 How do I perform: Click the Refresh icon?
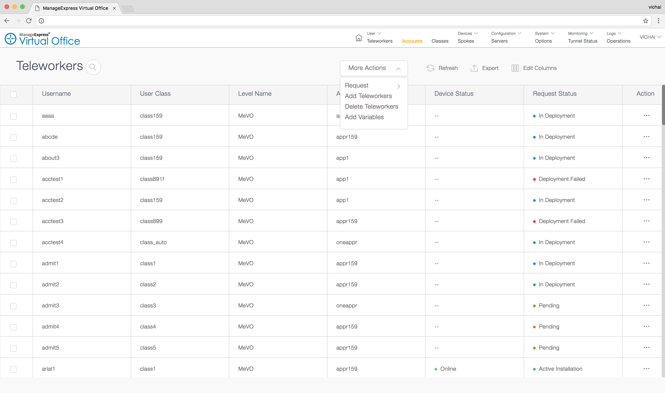430,68
